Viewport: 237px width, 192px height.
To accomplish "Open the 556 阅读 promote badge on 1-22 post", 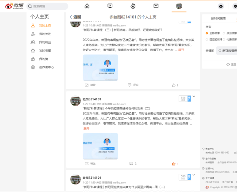I will tap(185, 98).
